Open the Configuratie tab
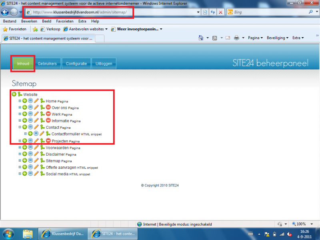 point(76,64)
